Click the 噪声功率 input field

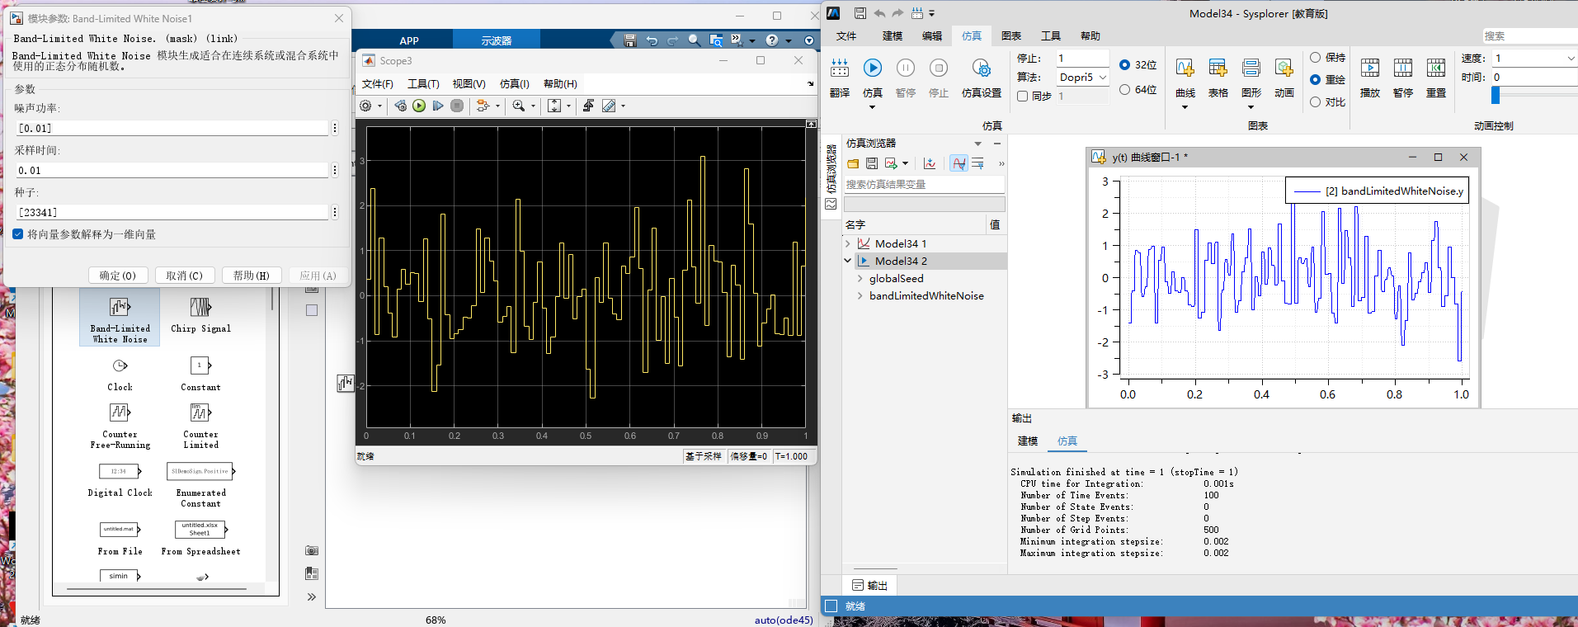coord(173,128)
